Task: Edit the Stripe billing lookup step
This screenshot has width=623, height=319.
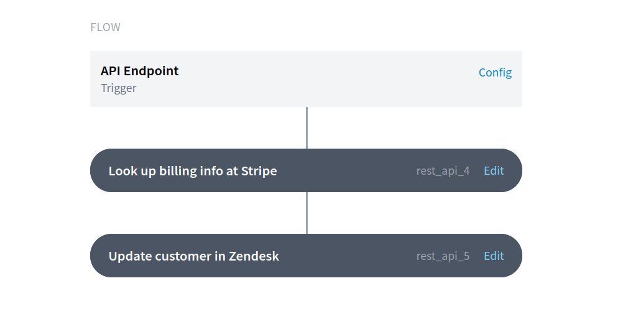Action: [x=494, y=171]
